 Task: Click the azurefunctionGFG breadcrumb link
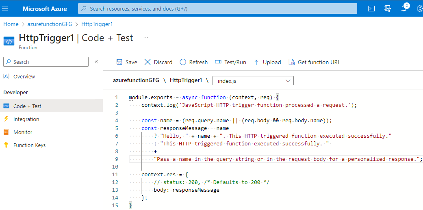click(50, 24)
